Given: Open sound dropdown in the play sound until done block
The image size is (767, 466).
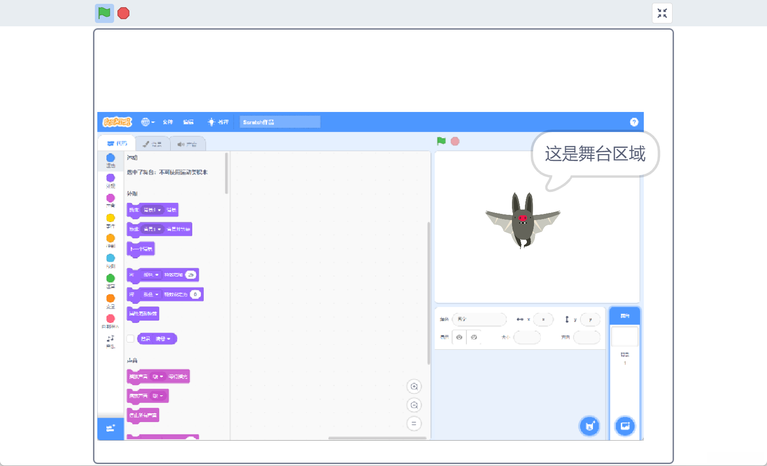Looking at the screenshot, I should [158, 377].
